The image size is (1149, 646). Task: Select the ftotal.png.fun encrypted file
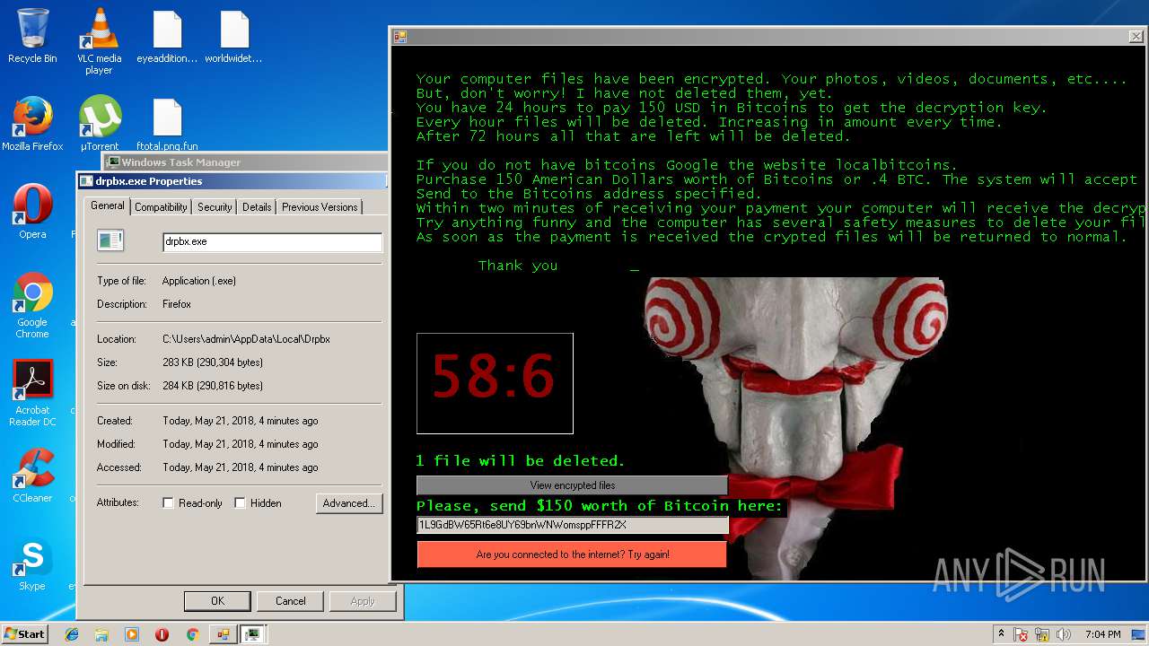coord(167,124)
